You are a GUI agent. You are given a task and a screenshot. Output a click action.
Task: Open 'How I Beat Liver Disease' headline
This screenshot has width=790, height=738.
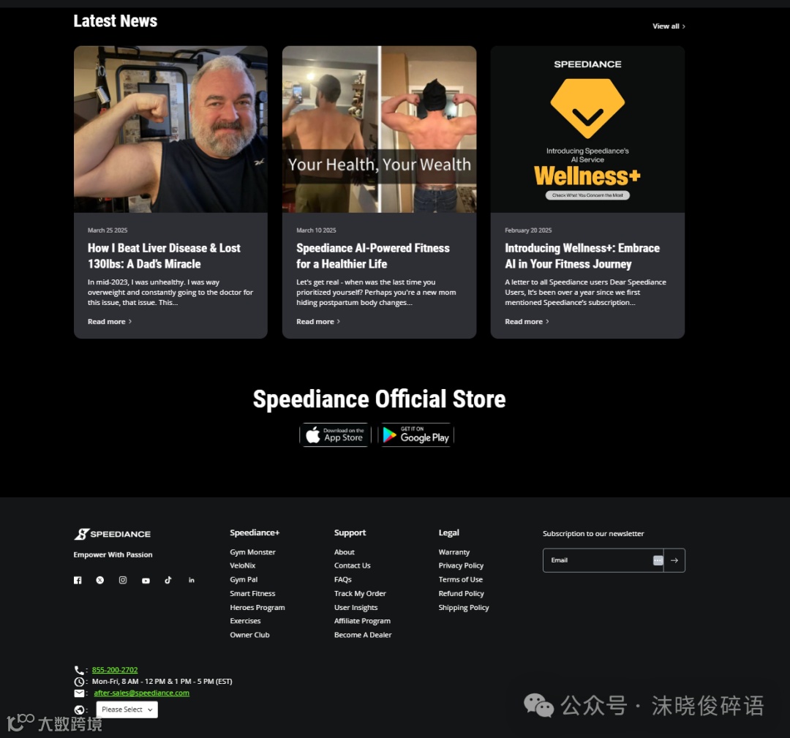click(165, 256)
